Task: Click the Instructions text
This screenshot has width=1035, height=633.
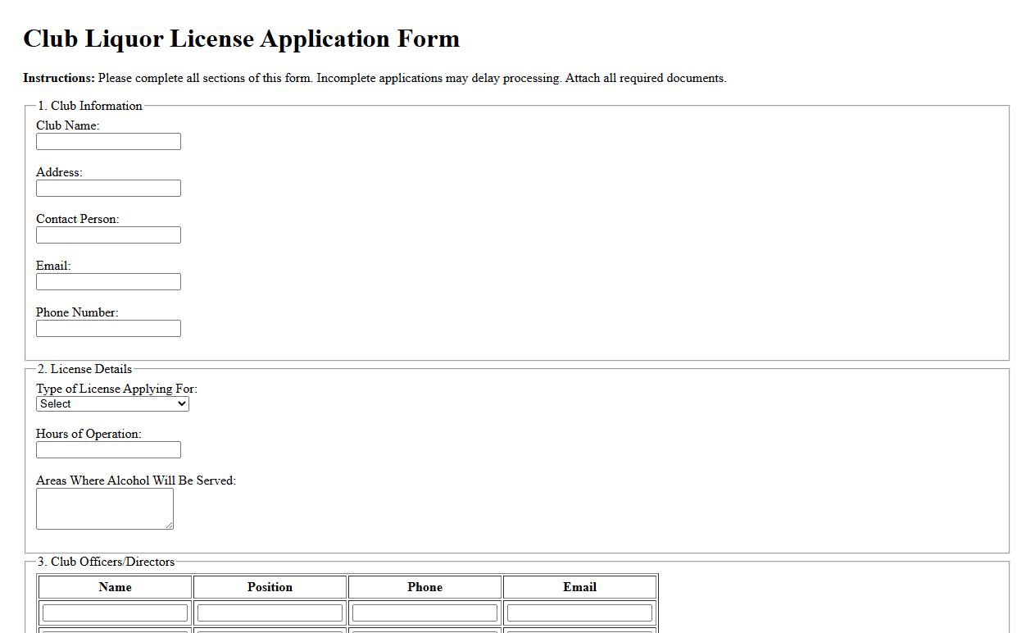Action: pos(375,78)
